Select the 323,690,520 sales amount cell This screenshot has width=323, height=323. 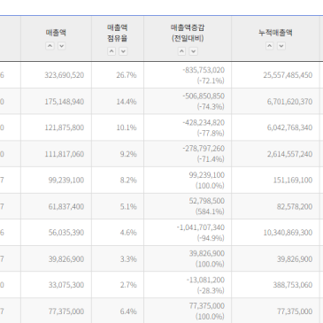56,75
